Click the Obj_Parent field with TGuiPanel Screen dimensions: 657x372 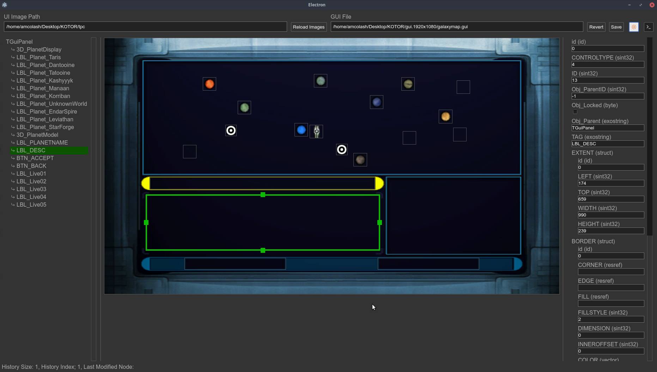(x=608, y=128)
